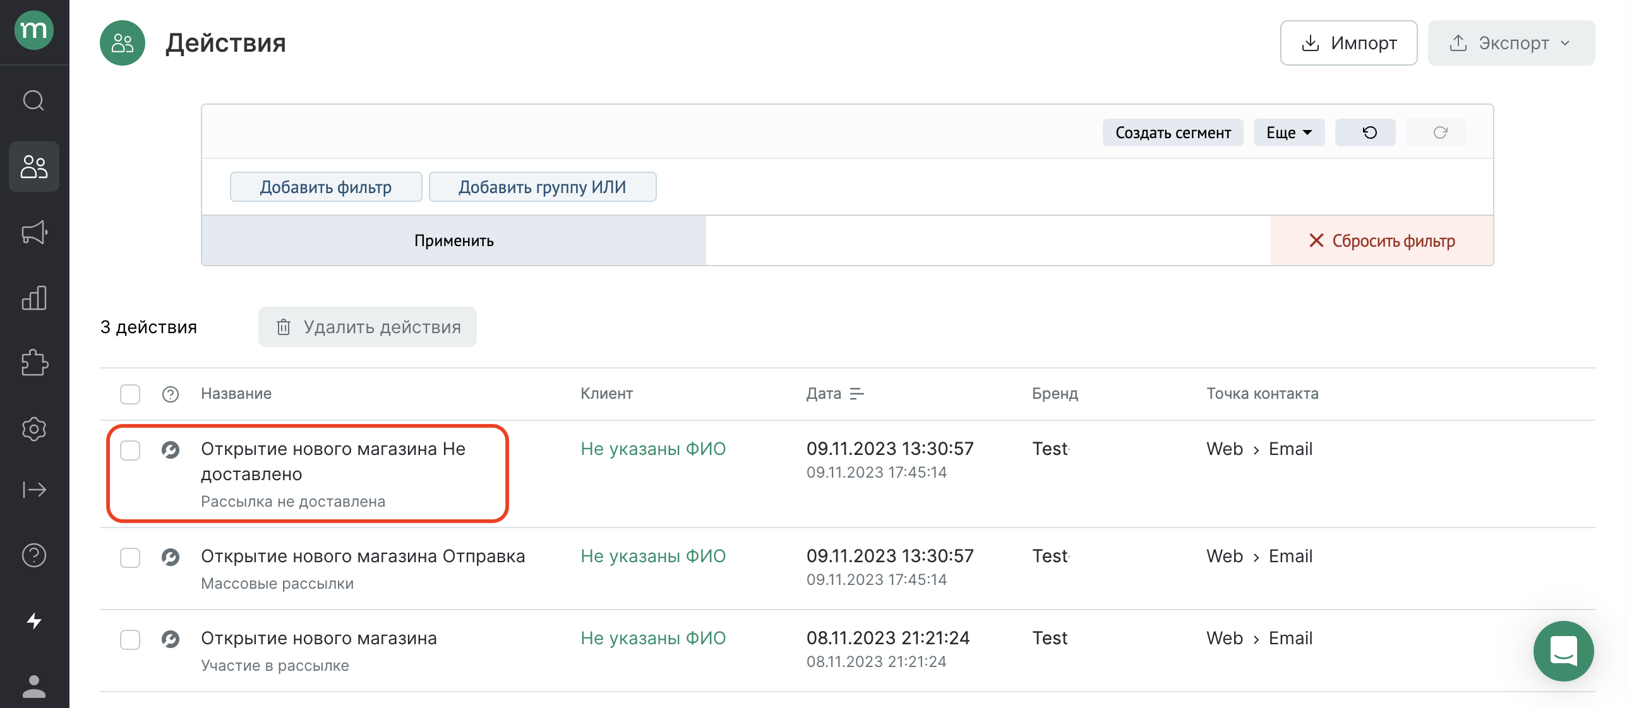Click action icon in Участие в рассылке row
The image size is (1627, 708).
[171, 639]
